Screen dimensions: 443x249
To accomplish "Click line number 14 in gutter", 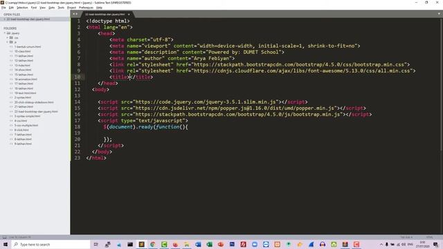I will pyautogui.click(x=78, y=102).
